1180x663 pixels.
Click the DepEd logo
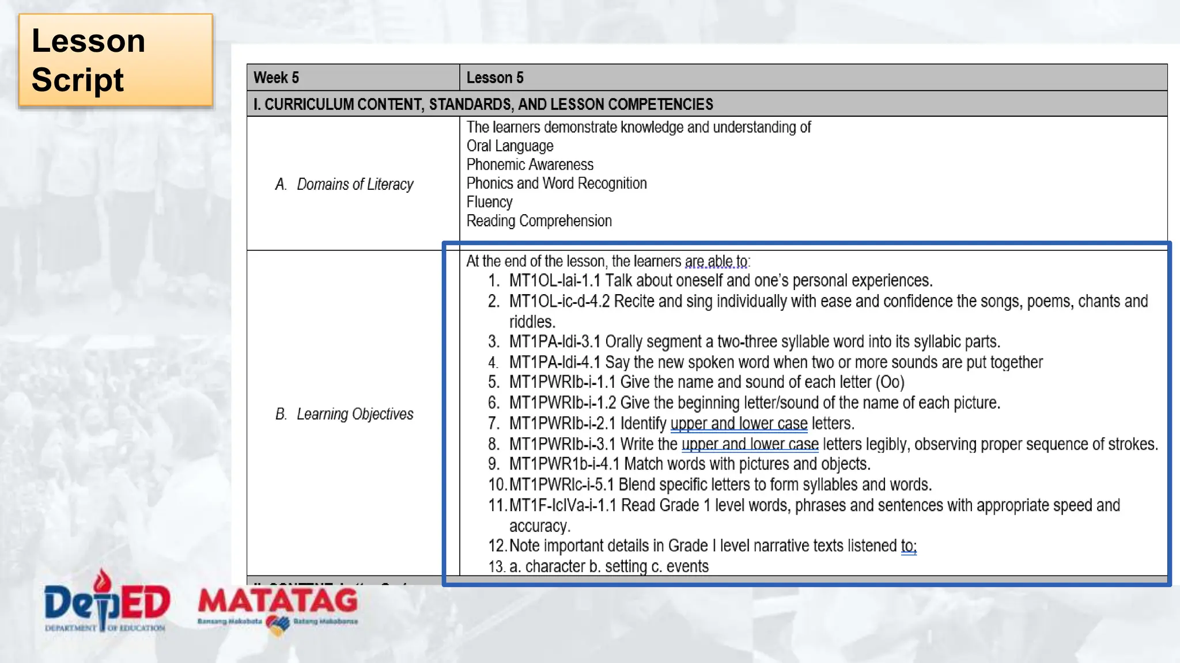tap(107, 601)
